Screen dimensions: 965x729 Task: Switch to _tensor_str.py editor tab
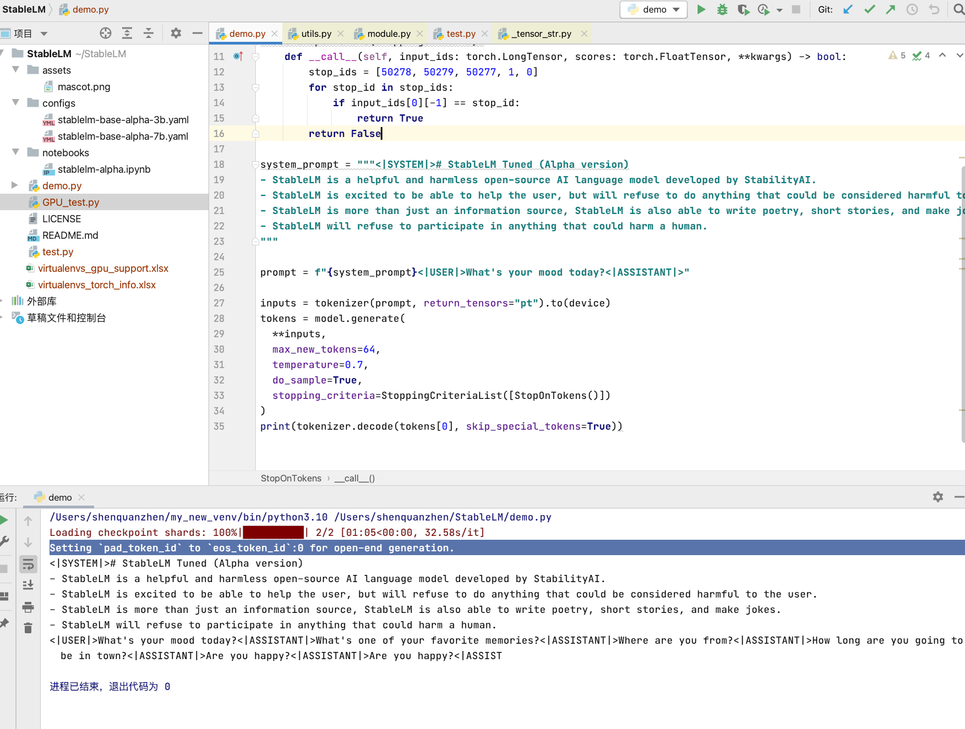541,34
